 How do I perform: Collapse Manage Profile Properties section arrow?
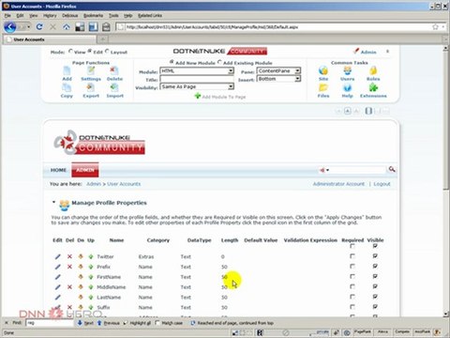point(53,203)
